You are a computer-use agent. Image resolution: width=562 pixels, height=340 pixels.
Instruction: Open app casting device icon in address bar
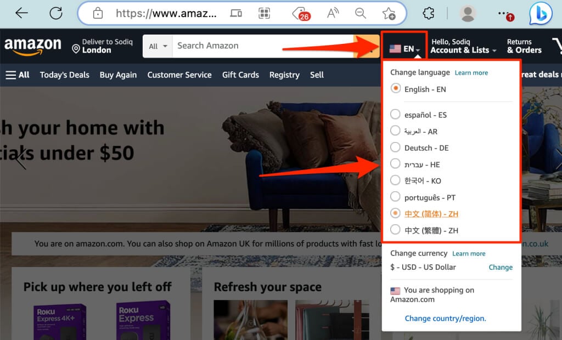[236, 14]
